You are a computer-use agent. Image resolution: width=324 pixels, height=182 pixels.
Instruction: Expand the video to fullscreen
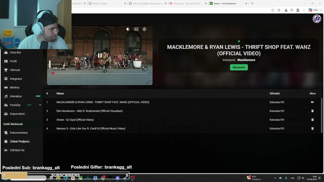point(144,68)
